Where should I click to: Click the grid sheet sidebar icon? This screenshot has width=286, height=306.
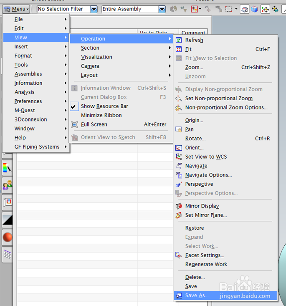tap(8, 255)
